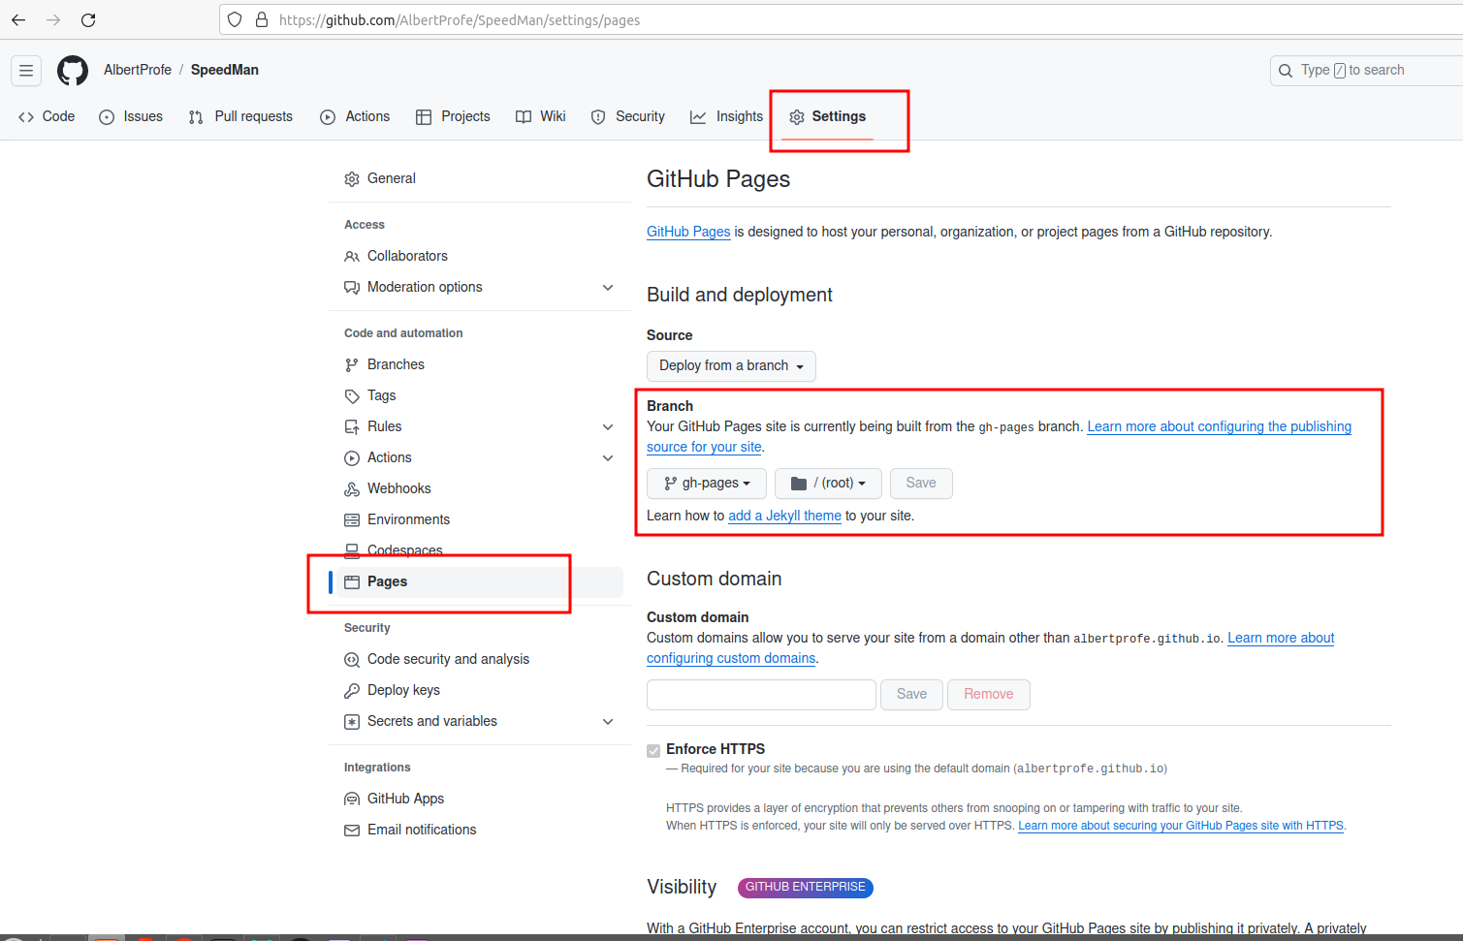The image size is (1463, 941).
Task: Click the Type / to search box
Action: pos(1366,71)
